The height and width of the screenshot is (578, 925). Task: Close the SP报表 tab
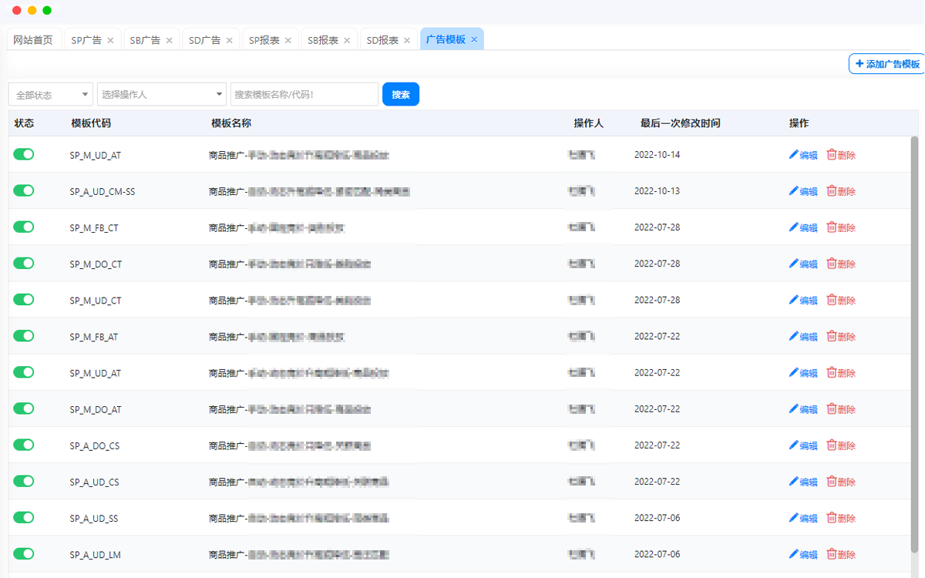coord(288,40)
